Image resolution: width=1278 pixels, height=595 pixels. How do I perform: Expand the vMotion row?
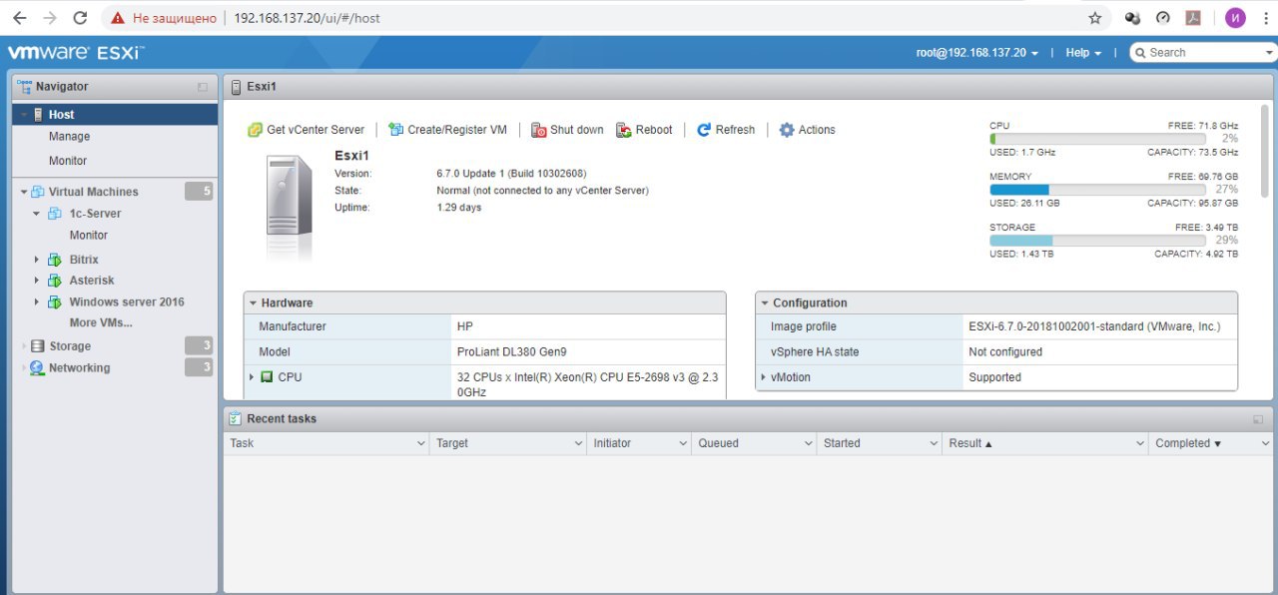click(x=764, y=377)
